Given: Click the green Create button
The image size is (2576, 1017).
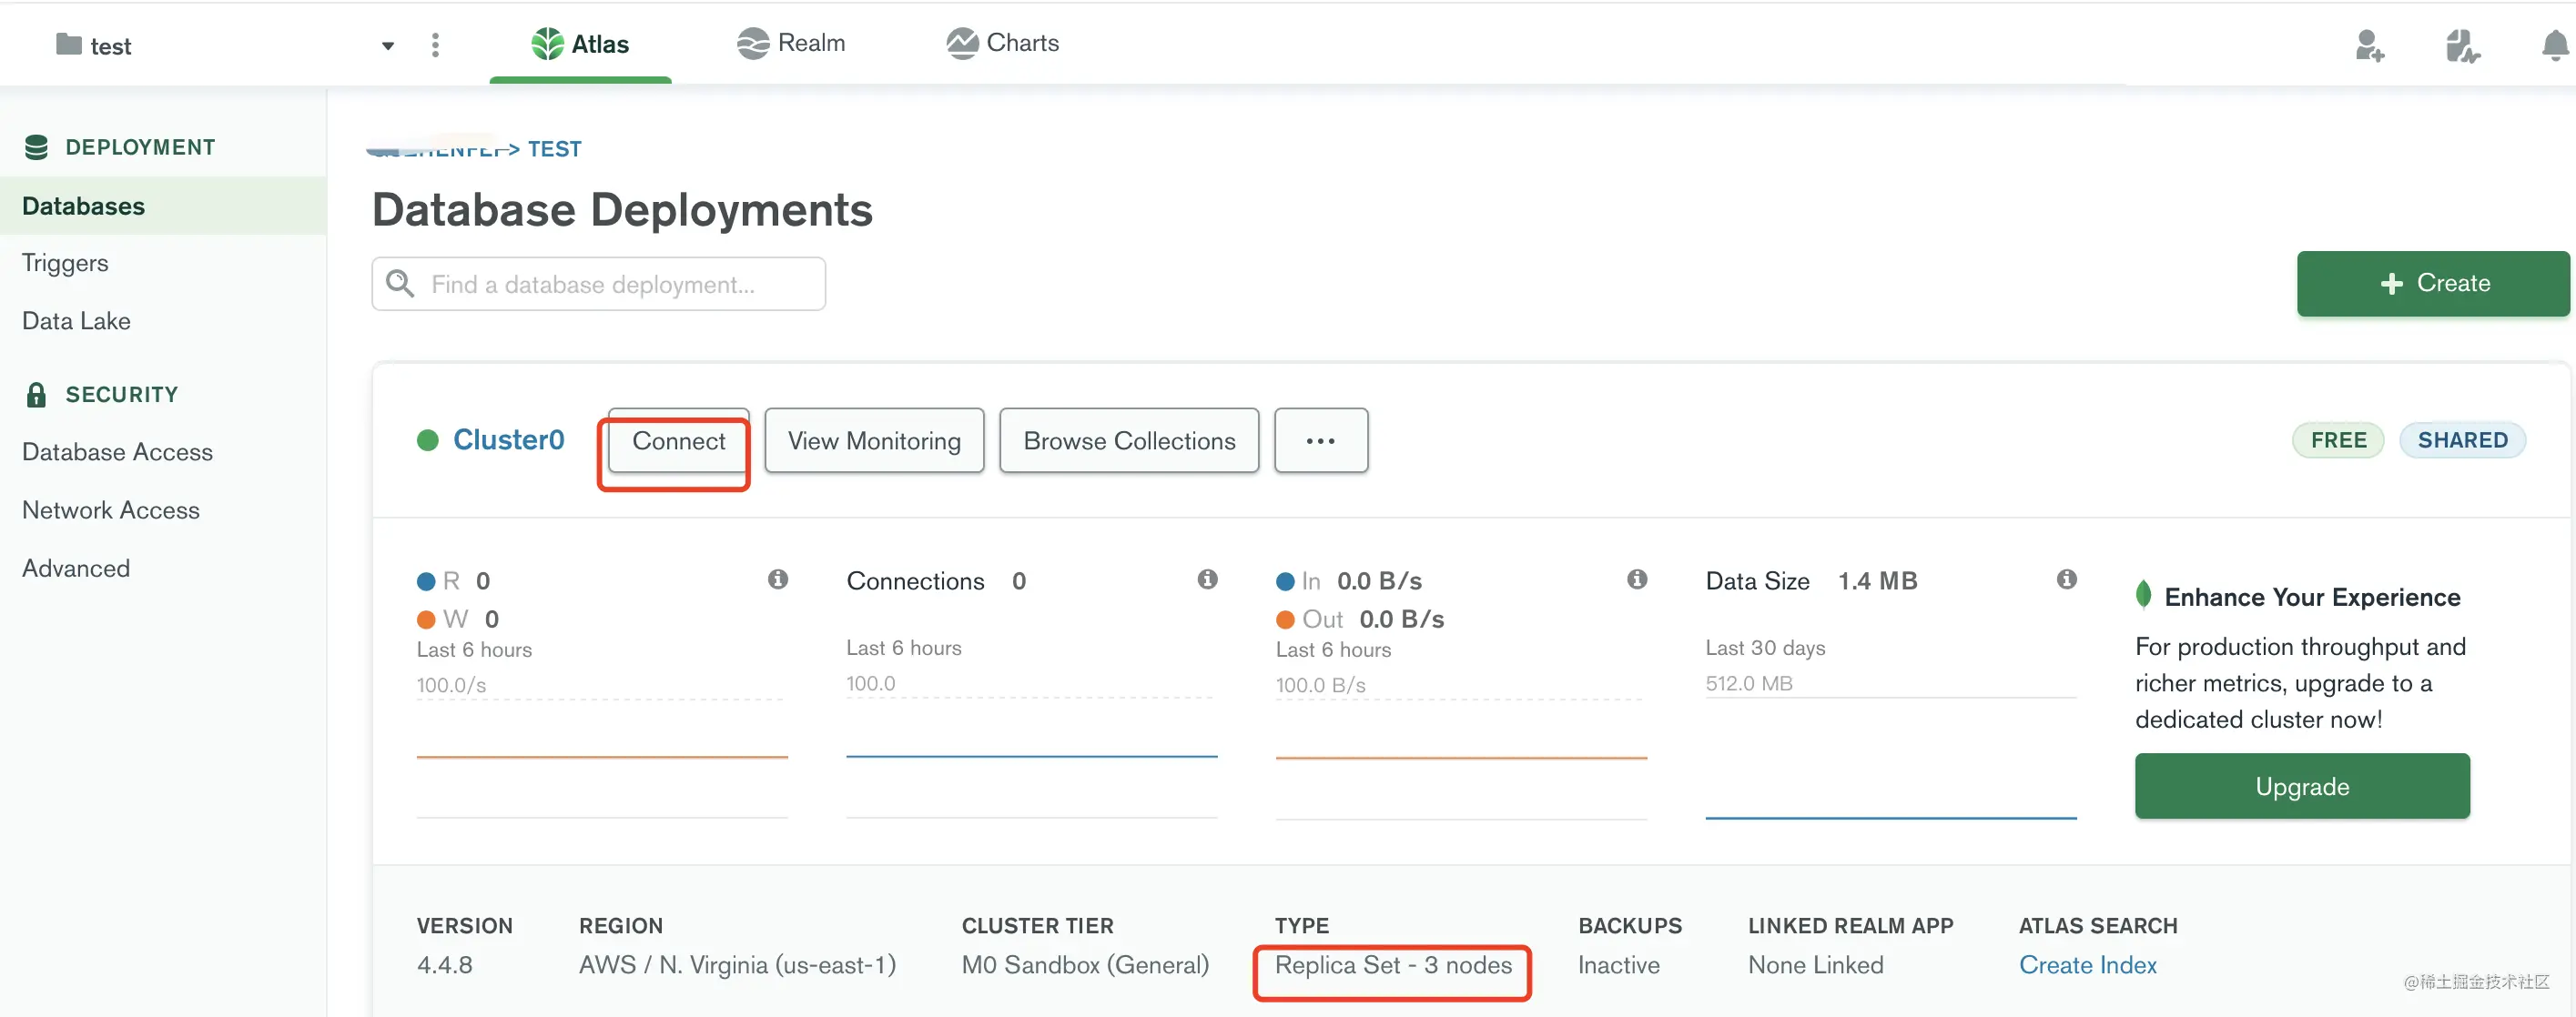Looking at the screenshot, I should point(2432,284).
